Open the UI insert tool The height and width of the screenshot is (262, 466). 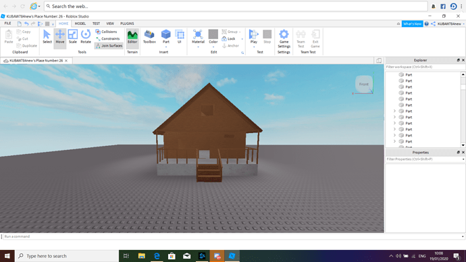[x=180, y=37]
